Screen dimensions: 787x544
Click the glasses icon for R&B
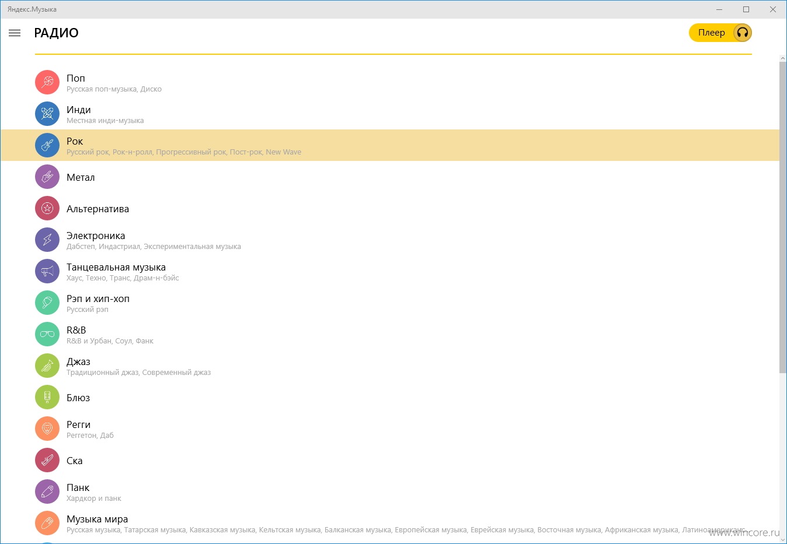click(47, 334)
